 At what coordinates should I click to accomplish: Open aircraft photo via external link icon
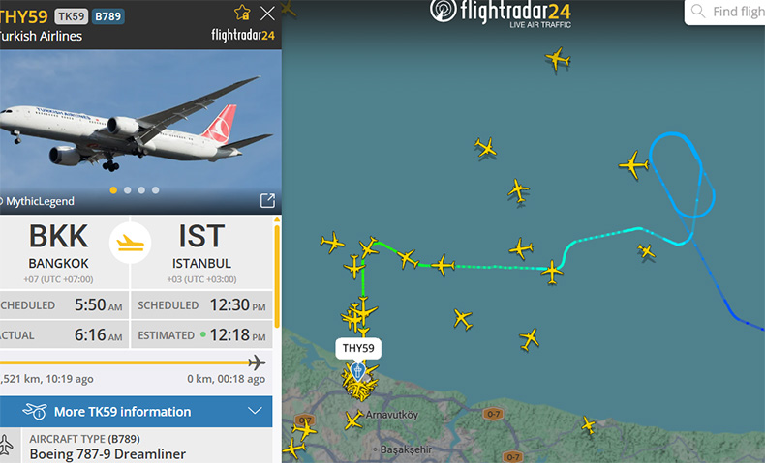pyautogui.click(x=267, y=201)
